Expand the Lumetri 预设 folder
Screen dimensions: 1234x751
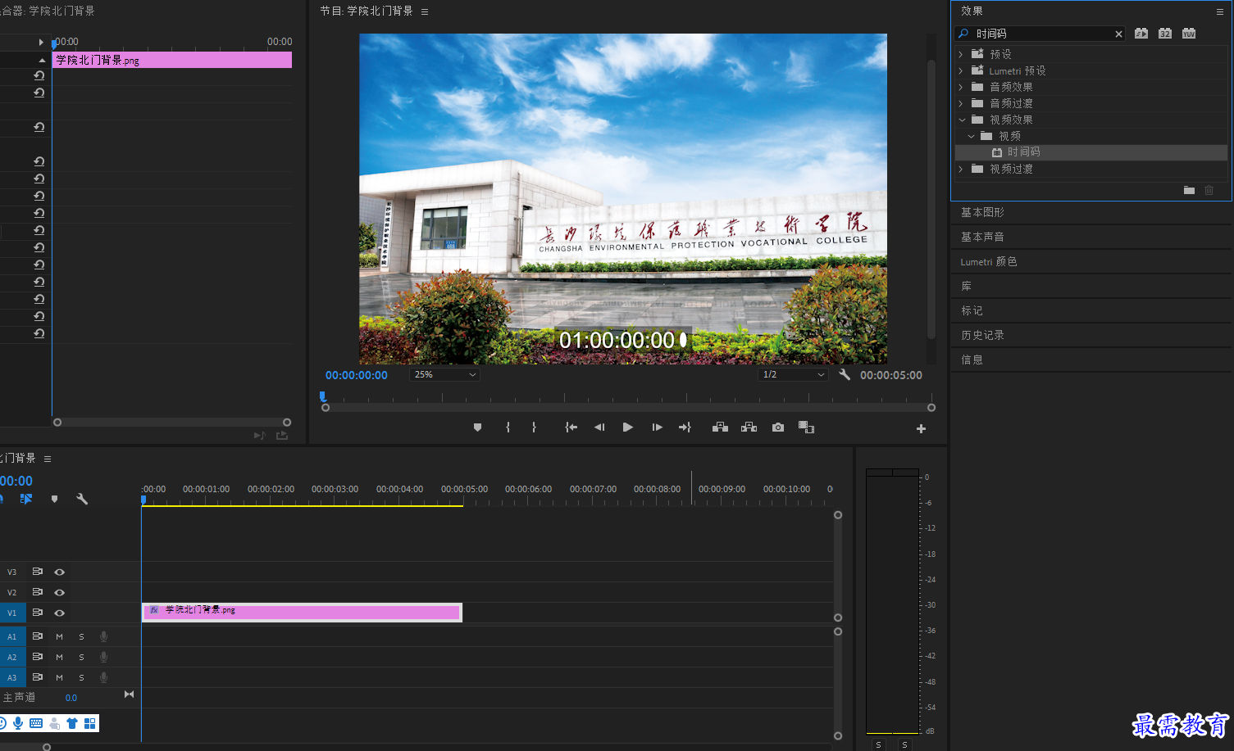pyautogui.click(x=961, y=70)
